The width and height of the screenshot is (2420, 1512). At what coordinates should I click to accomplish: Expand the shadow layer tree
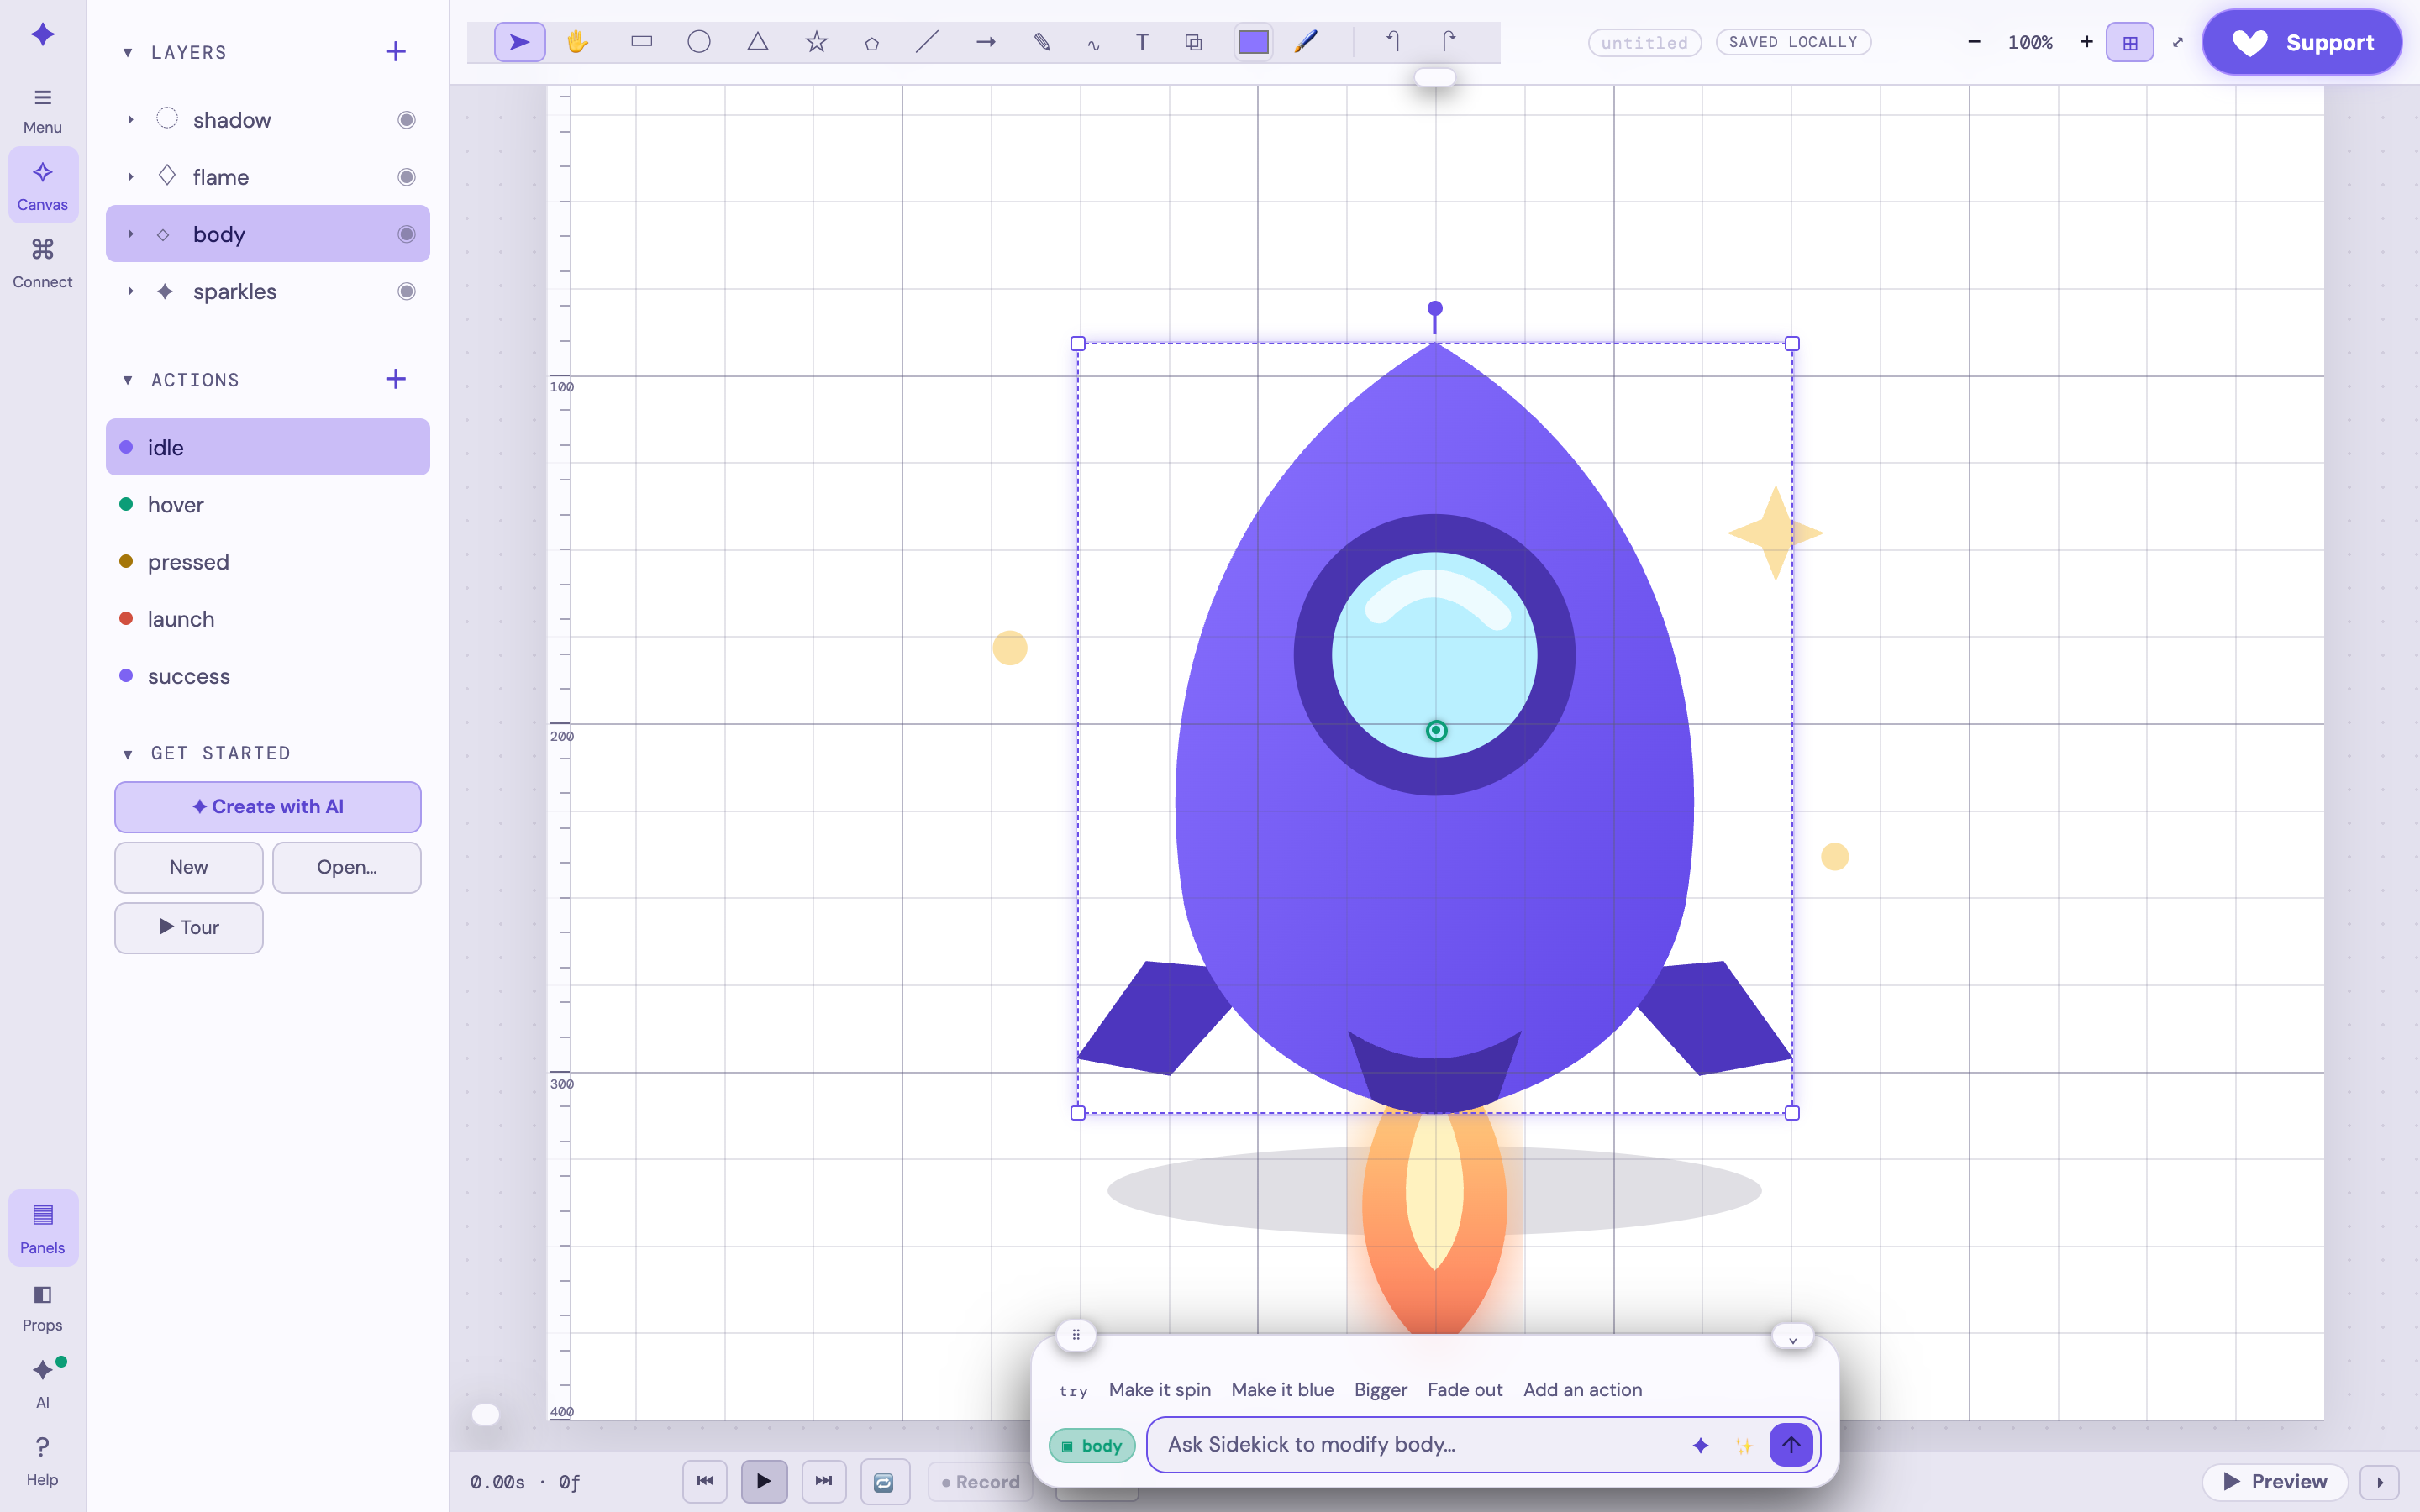tap(130, 120)
